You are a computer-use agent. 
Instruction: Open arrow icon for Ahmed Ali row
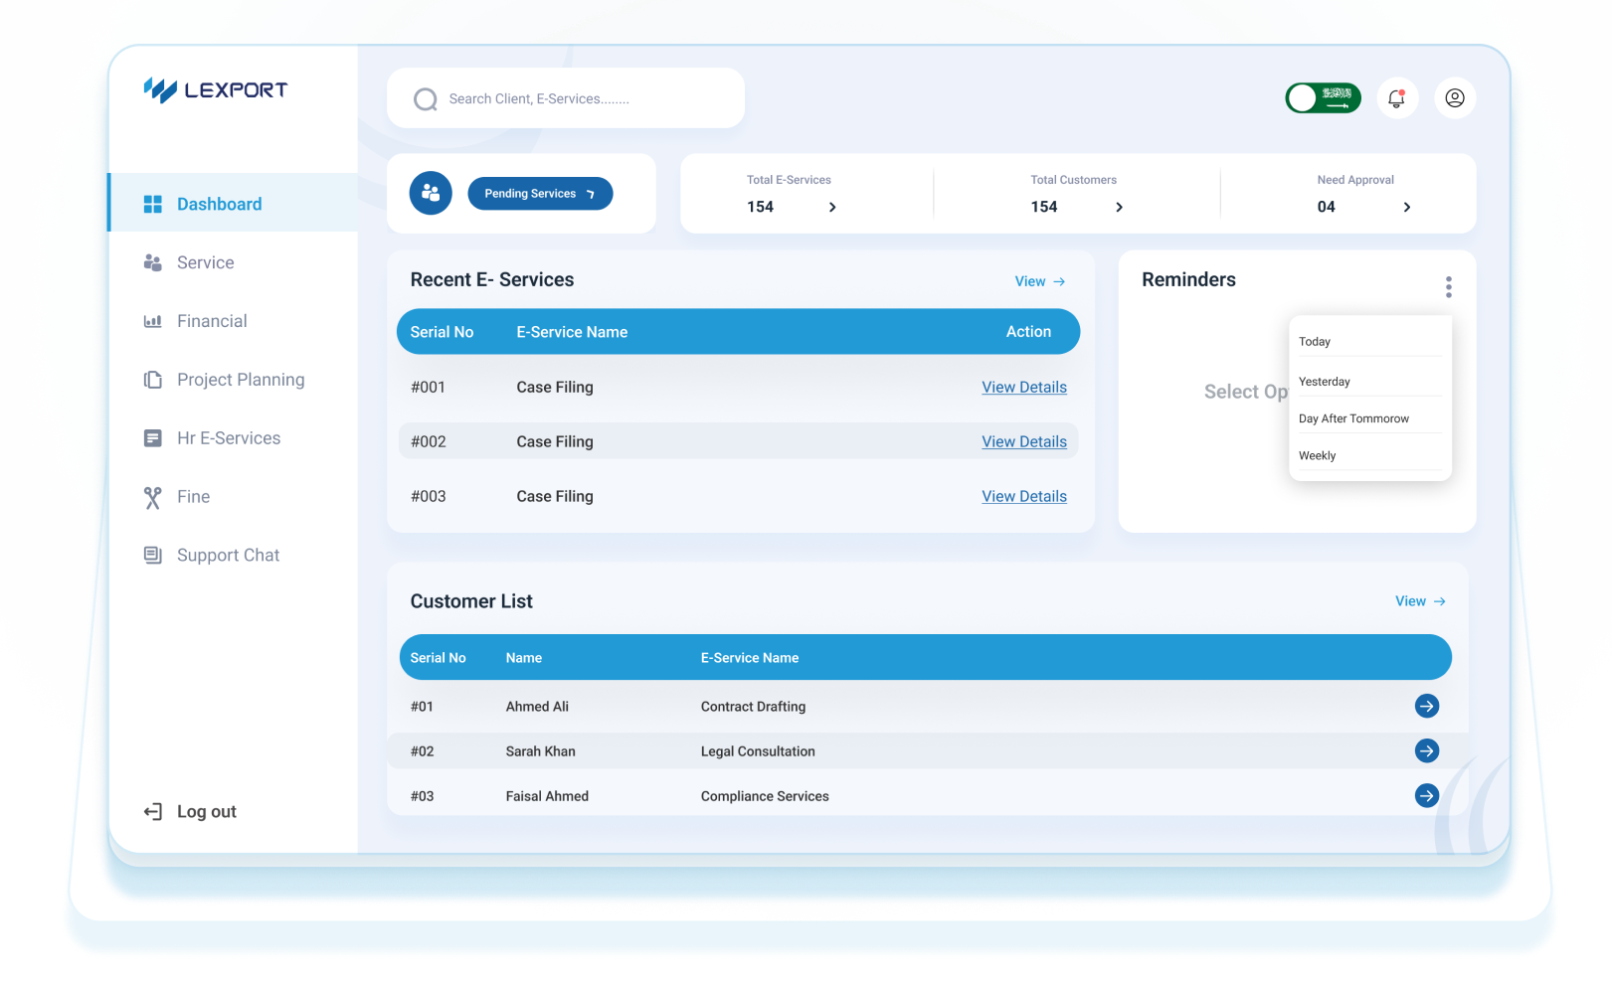click(1426, 707)
